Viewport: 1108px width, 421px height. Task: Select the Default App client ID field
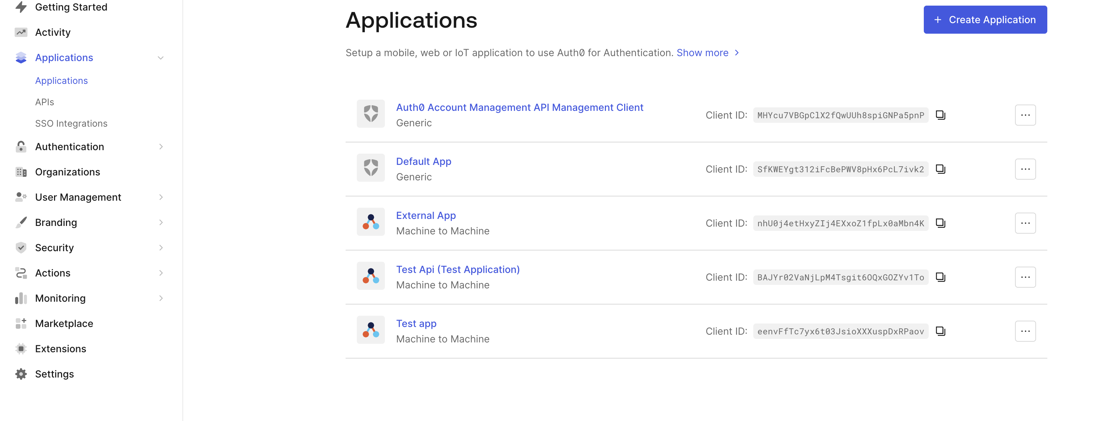tap(840, 169)
